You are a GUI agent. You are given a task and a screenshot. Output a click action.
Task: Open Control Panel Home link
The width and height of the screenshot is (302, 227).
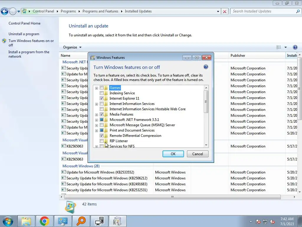24,23
